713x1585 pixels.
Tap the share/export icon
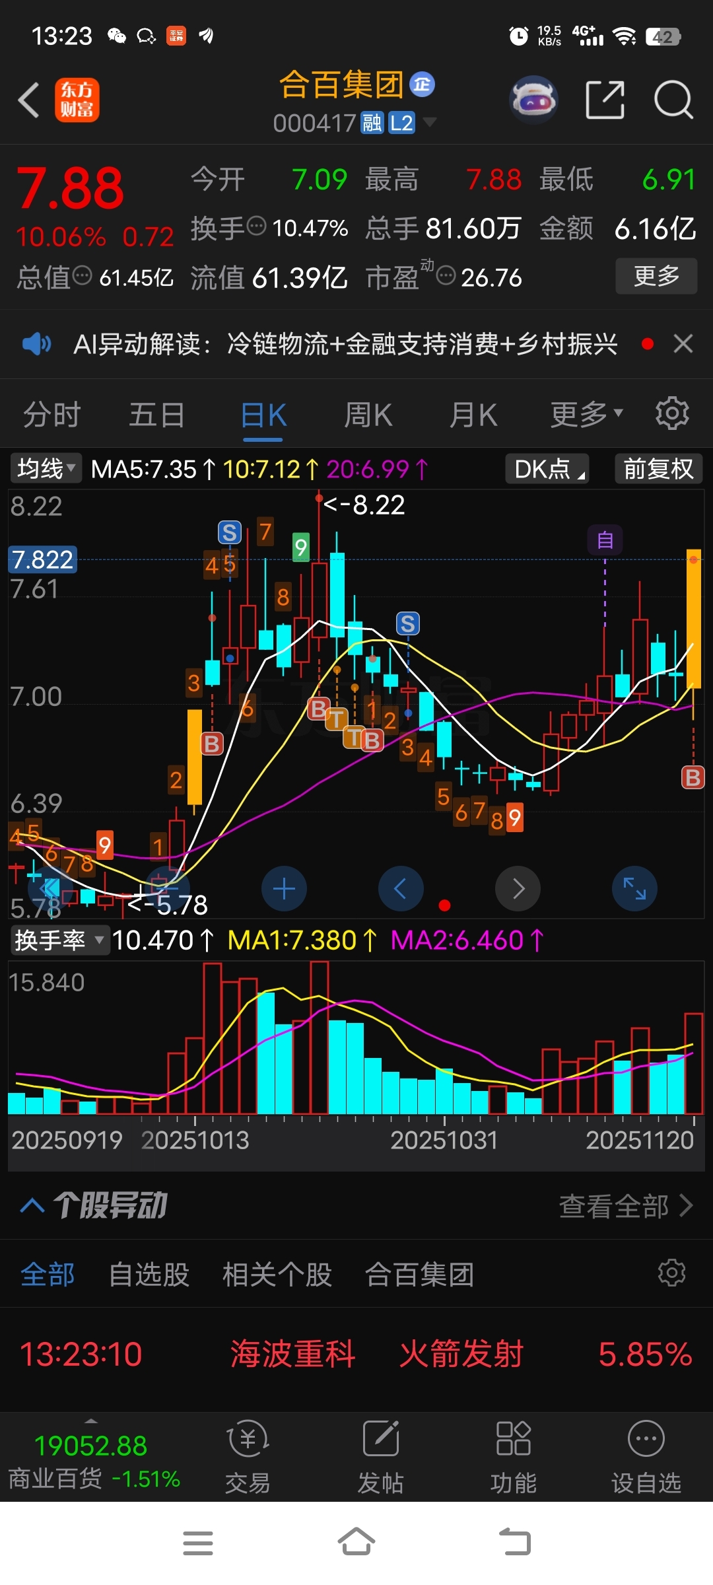point(605,100)
